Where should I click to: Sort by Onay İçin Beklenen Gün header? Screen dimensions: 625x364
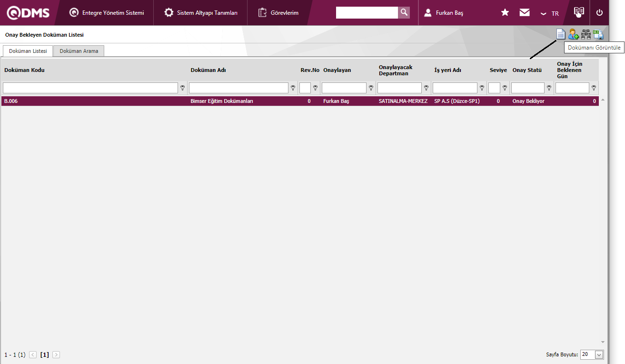pyautogui.click(x=569, y=70)
